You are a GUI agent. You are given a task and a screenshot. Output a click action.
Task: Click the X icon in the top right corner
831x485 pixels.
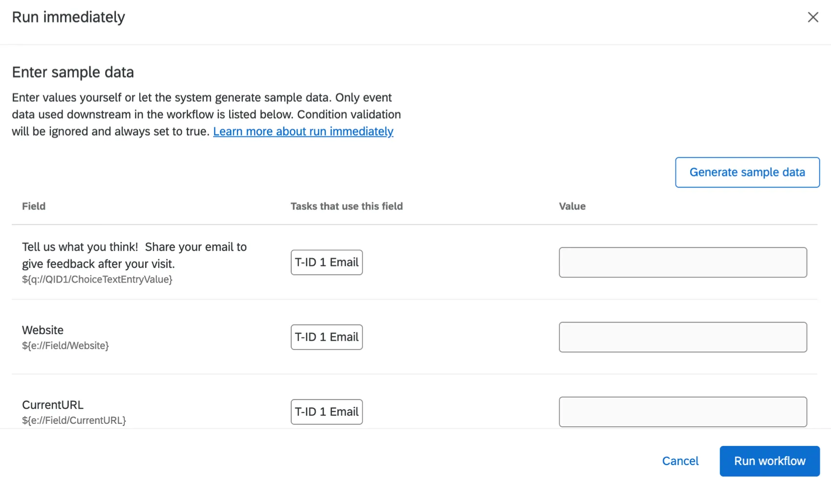tap(813, 17)
